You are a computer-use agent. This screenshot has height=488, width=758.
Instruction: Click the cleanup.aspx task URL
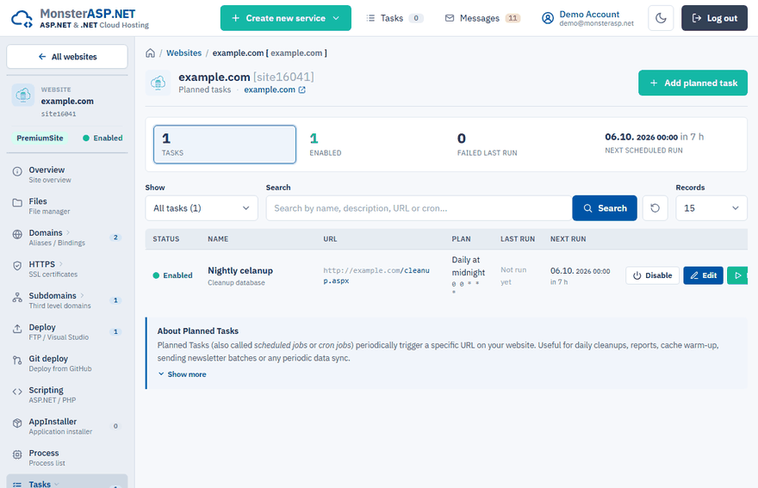(x=376, y=275)
